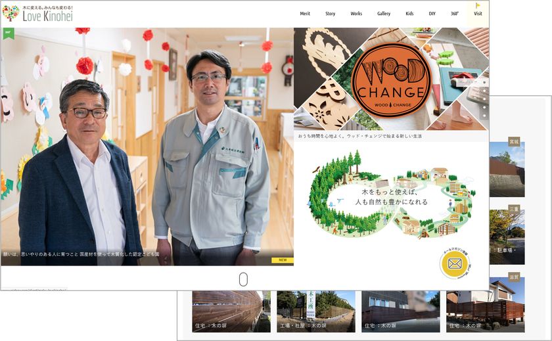Open the gray building 住宅：木の塀 card in back window
This screenshot has height=341, width=552.
[401, 311]
